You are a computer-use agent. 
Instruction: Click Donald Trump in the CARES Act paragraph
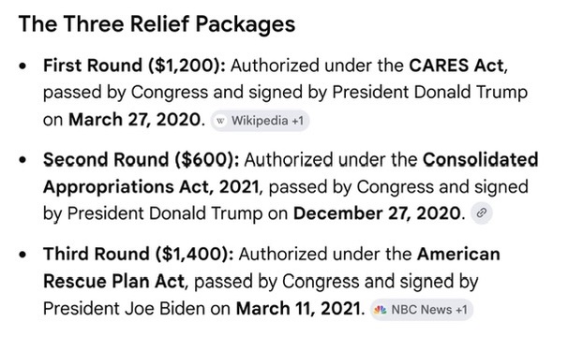tap(471, 92)
